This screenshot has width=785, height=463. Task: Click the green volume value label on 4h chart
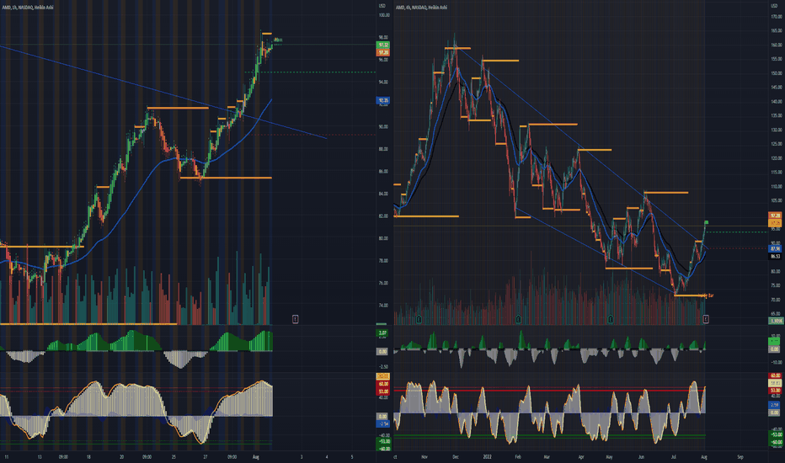coord(776,321)
